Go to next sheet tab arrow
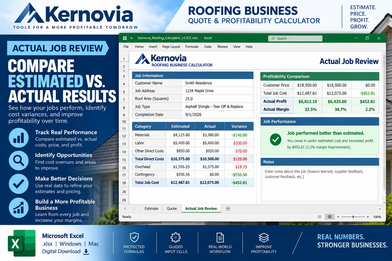Screen dimensions: 392x261 point(134,209)
